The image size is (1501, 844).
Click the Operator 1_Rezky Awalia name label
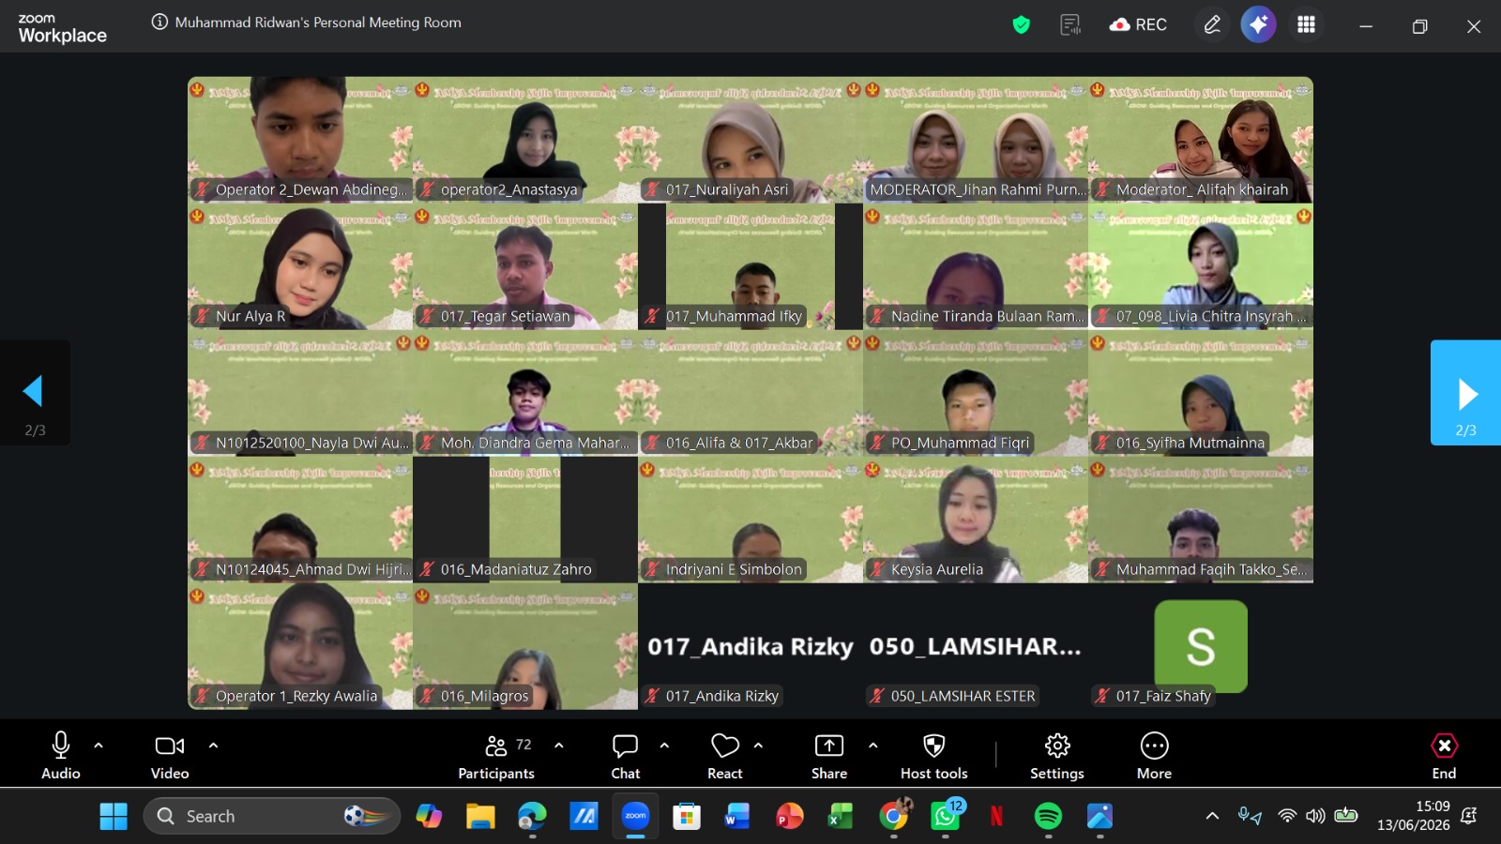tap(296, 696)
